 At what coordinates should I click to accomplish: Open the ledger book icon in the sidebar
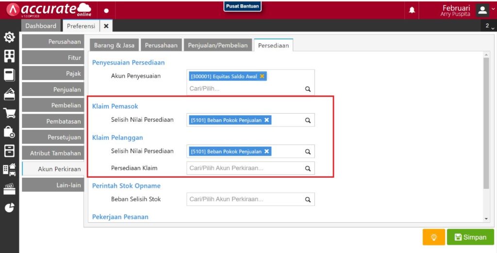pyautogui.click(x=9, y=75)
